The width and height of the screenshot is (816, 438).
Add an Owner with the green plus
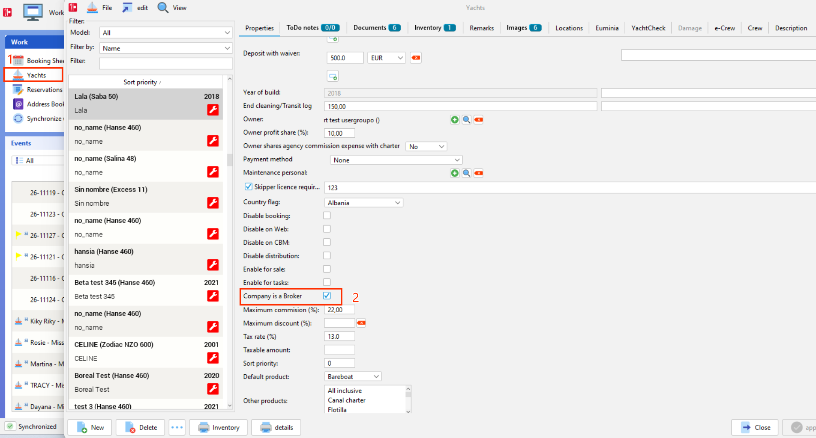pyautogui.click(x=455, y=120)
